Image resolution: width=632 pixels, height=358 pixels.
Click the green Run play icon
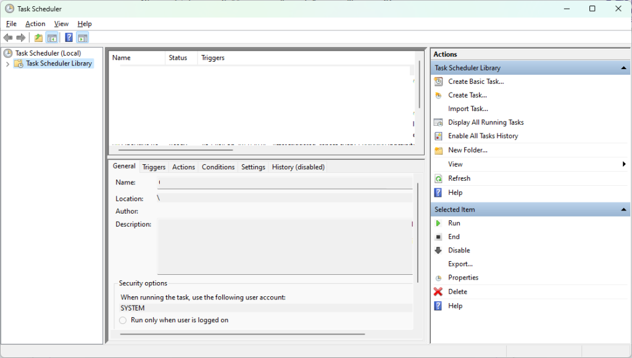coord(438,223)
